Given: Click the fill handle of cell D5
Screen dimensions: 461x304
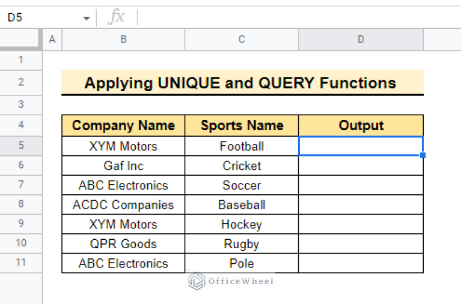Looking at the screenshot, I should (x=423, y=155).
